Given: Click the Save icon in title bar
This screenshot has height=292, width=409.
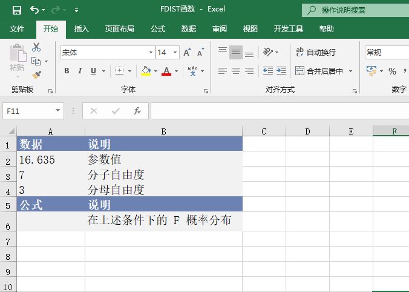Looking at the screenshot, I should (16, 10).
